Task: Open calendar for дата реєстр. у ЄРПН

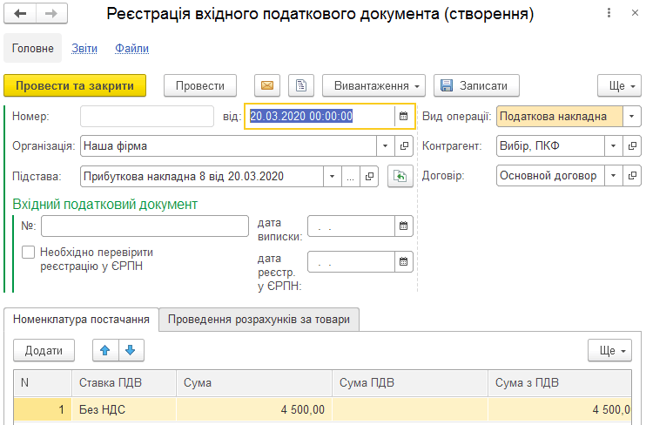Action: click(403, 262)
